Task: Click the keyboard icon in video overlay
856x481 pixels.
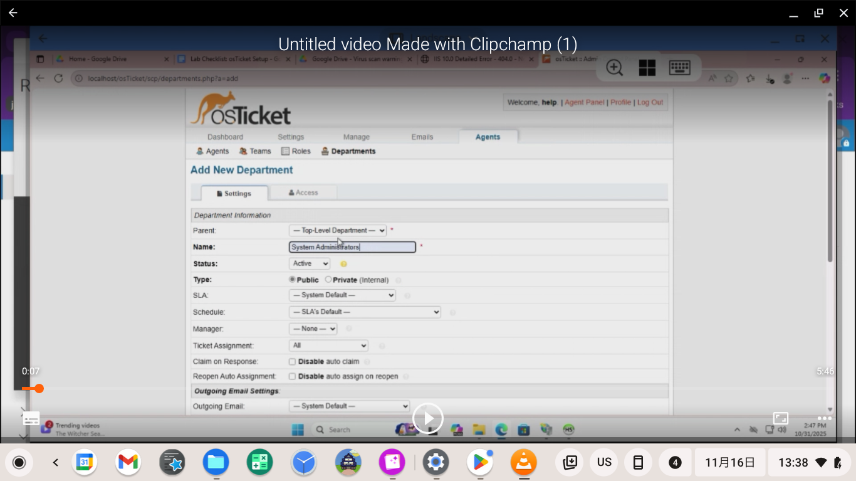Action: pos(680,68)
